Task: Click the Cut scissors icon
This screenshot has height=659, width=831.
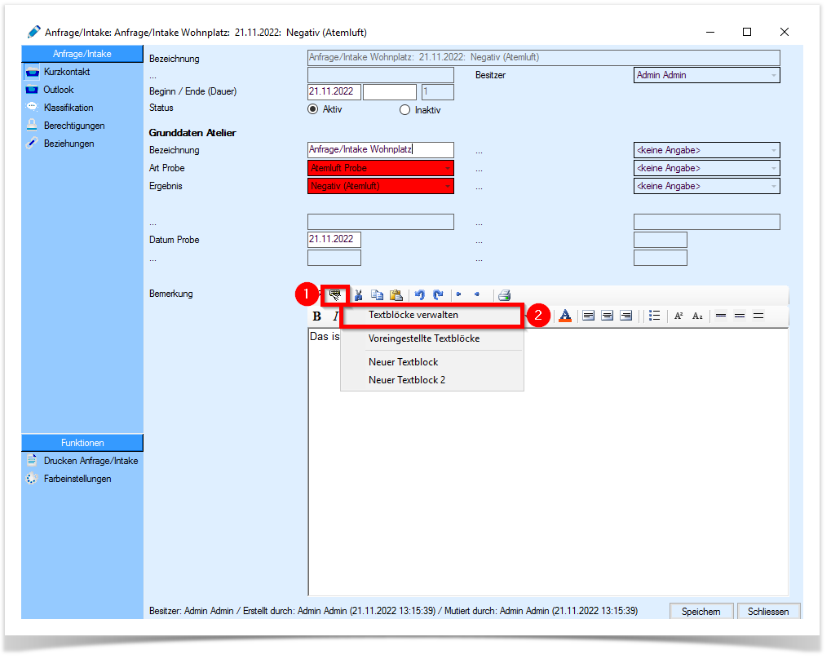Action: coord(358,295)
